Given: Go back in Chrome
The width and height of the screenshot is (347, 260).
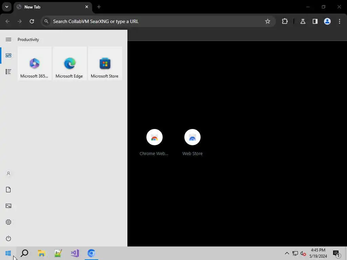Looking at the screenshot, I should [x=7, y=21].
